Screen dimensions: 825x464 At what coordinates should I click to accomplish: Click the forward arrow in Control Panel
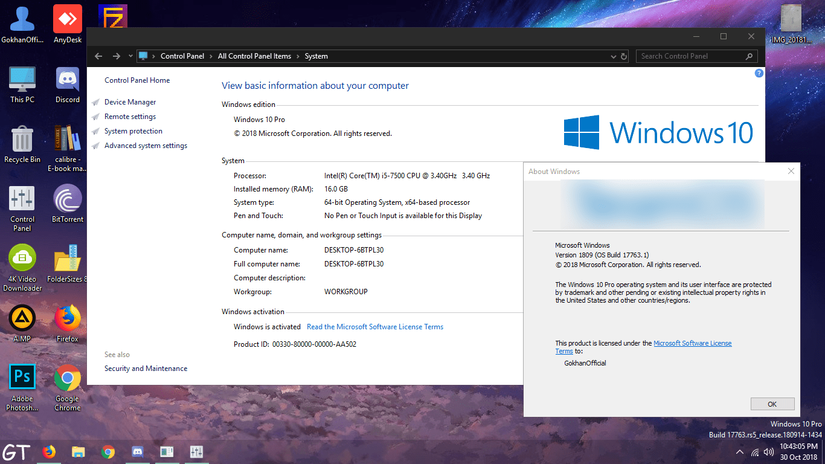point(117,56)
